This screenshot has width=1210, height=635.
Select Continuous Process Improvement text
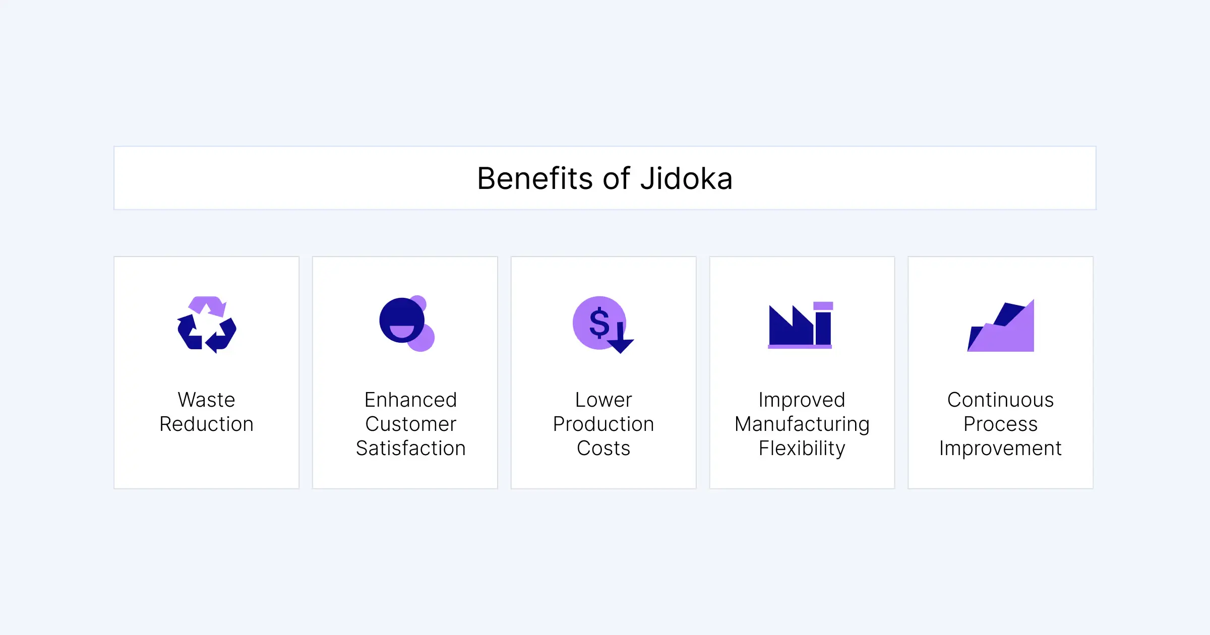1001,424
